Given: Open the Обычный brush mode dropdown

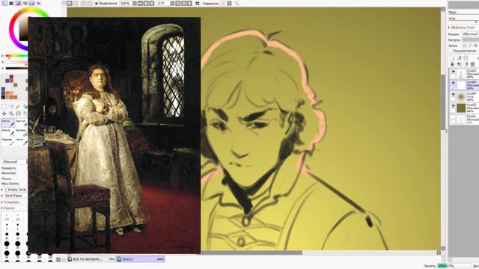Looking at the screenshot, I should [14, 161].
